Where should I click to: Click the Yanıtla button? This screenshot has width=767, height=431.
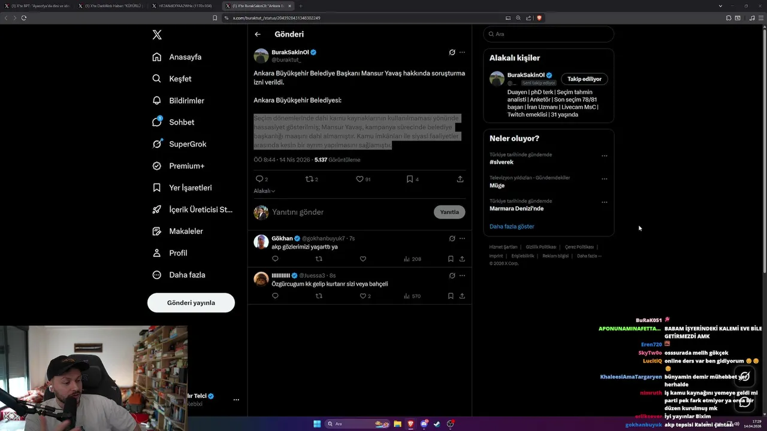tap(449, 212)
